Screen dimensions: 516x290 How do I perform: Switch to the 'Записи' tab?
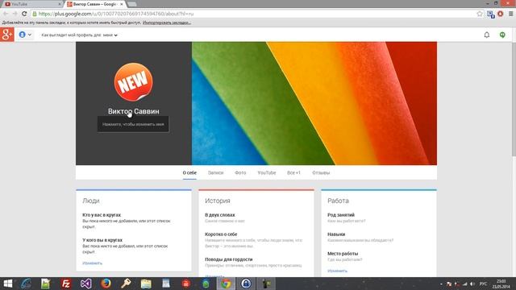point(215,172)
